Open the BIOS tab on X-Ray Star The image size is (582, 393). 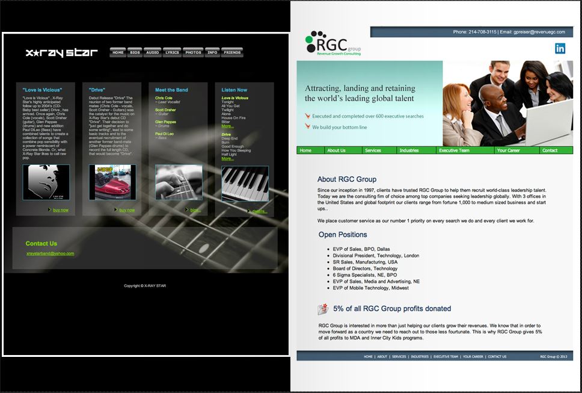135,52
